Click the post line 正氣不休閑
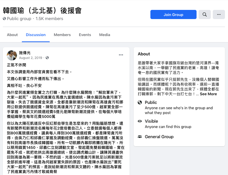The image size is (228, 175). click(x=16, y=65)
